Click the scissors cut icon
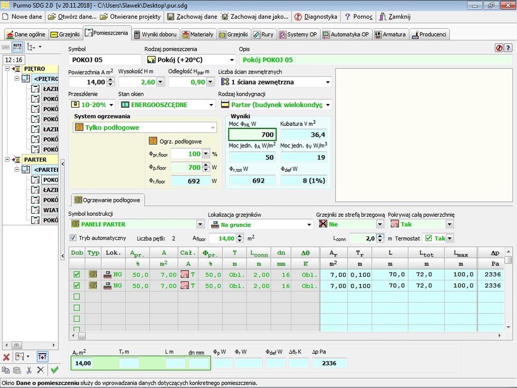The height and width of the screenshot is (388, 517). click(29, 370)
